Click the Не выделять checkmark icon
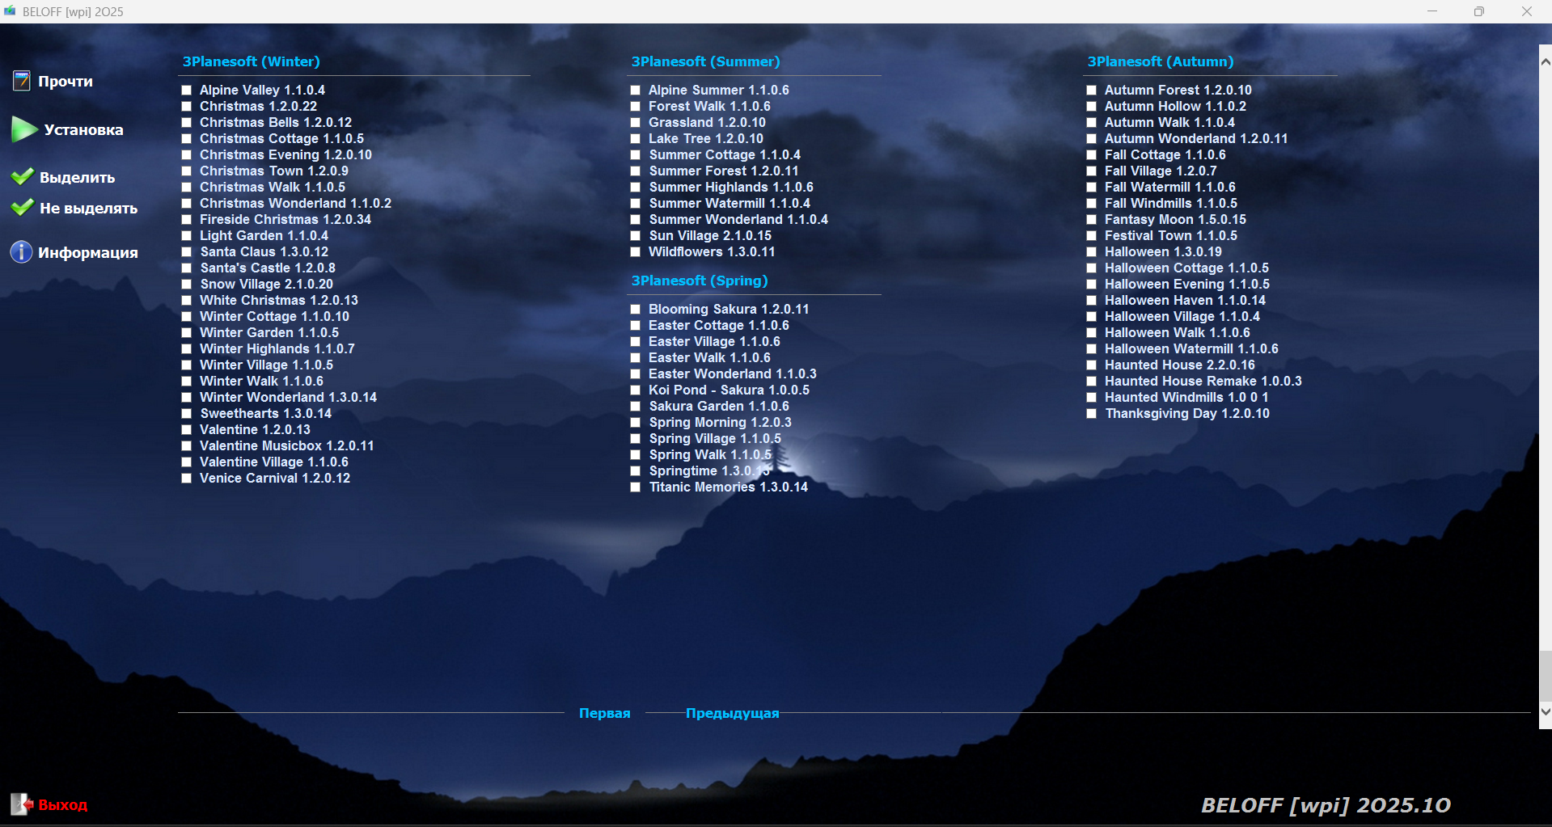1552x827 pixels. pyautogui.click(x=23, y=208)
